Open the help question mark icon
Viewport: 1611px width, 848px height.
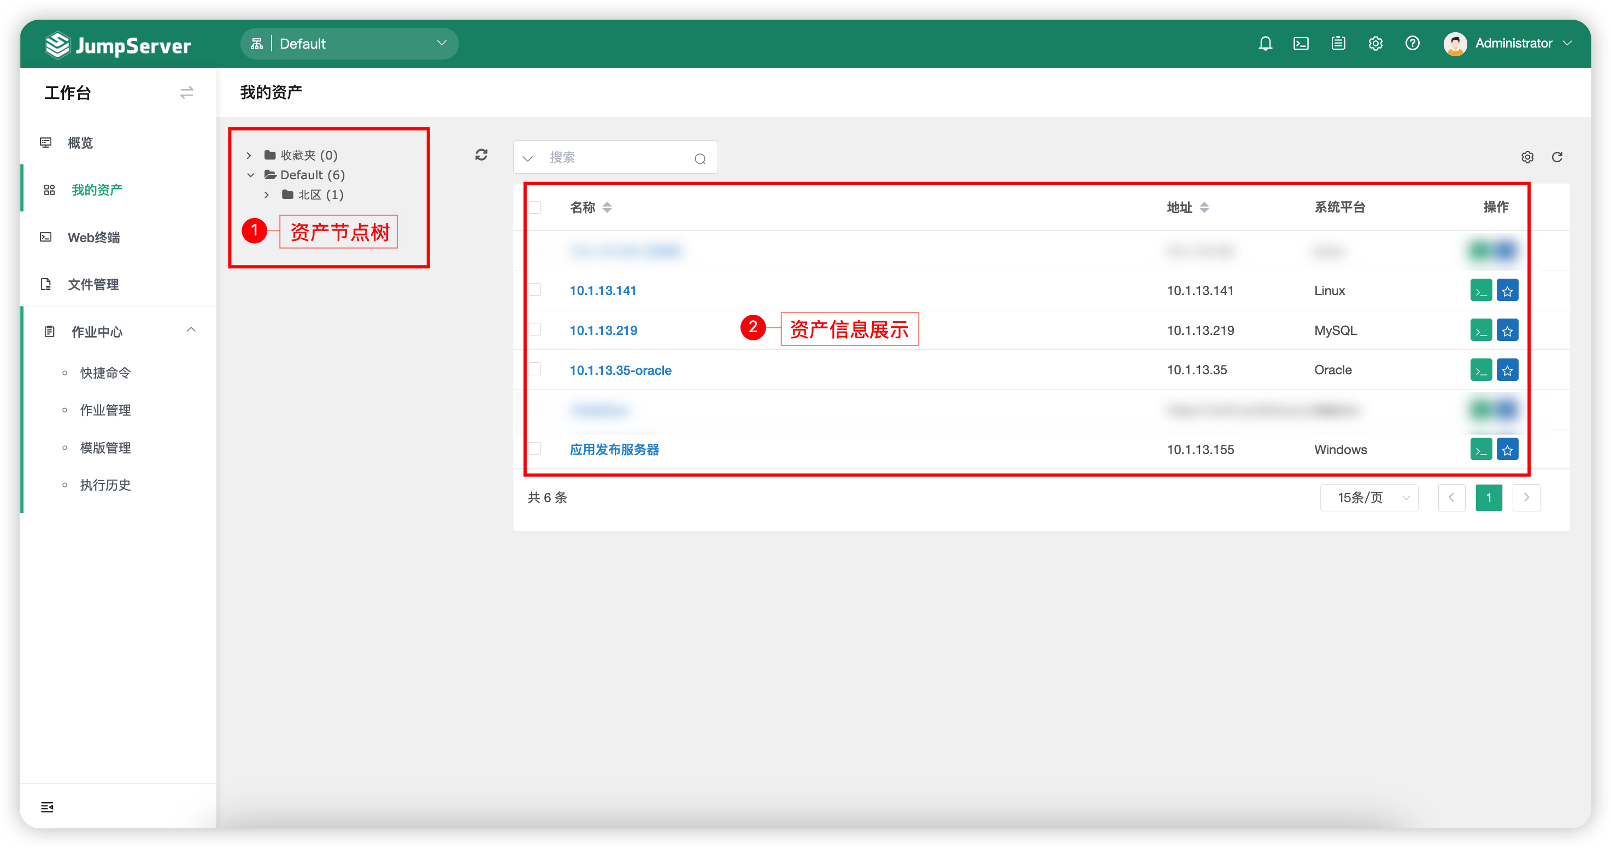tap(1412, 43)
